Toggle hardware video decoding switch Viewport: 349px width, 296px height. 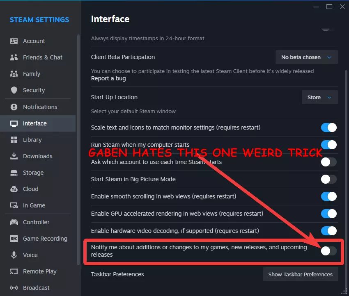coord(329,231)
